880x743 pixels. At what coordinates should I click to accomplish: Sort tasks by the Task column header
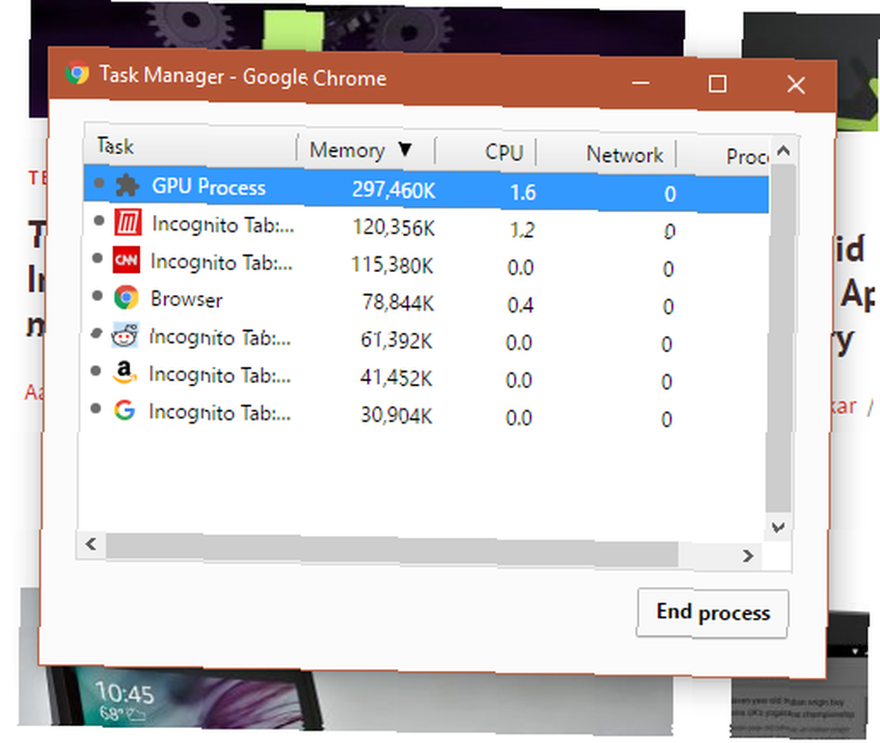point(115,146)
